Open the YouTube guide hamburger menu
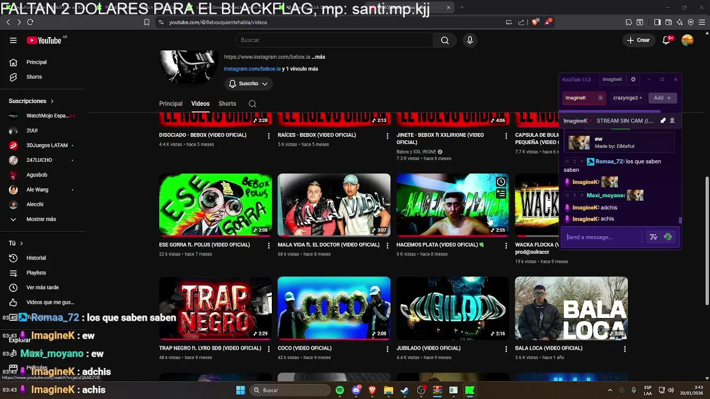Viewport: 710px width, 399px height. 13,40
